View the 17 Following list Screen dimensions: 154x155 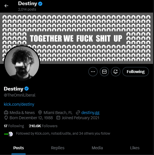click(14, 126)
